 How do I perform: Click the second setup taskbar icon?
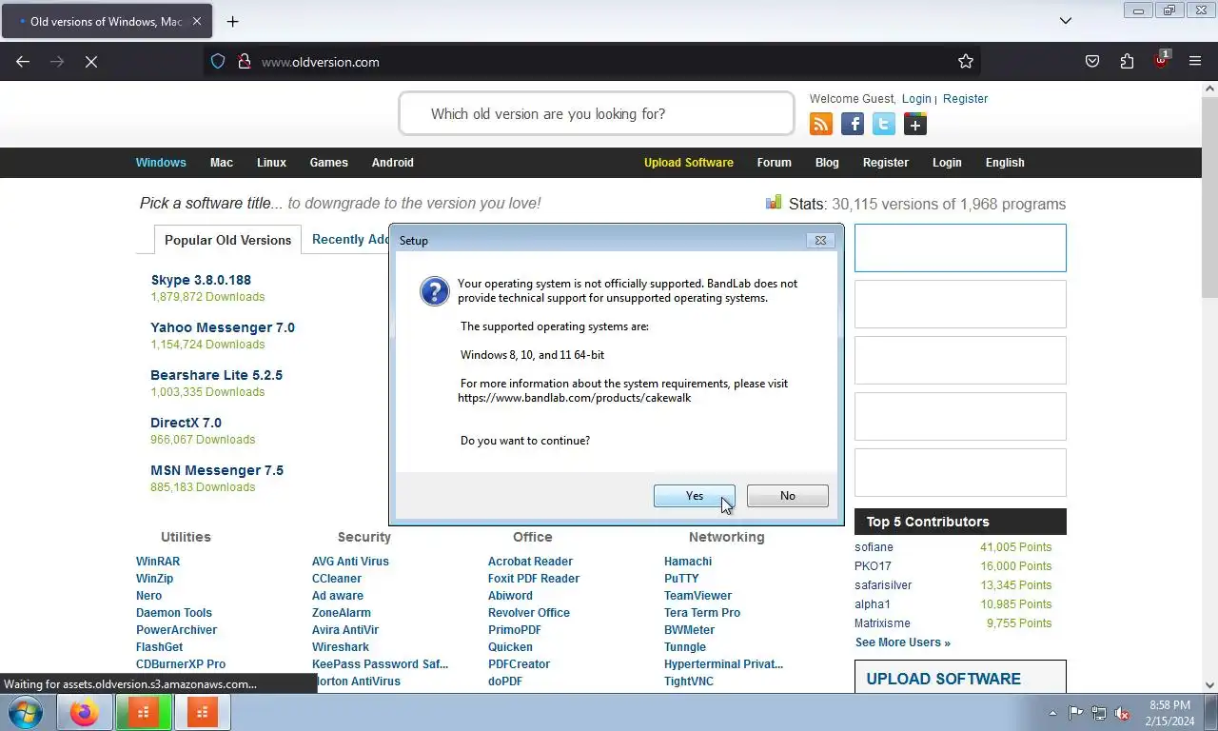point(202,712)
